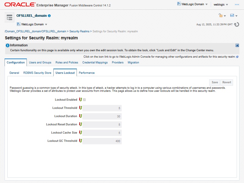Open the Performance sub-tab
Viewport: 244px width, 183px height.
(x=87, y=73)
